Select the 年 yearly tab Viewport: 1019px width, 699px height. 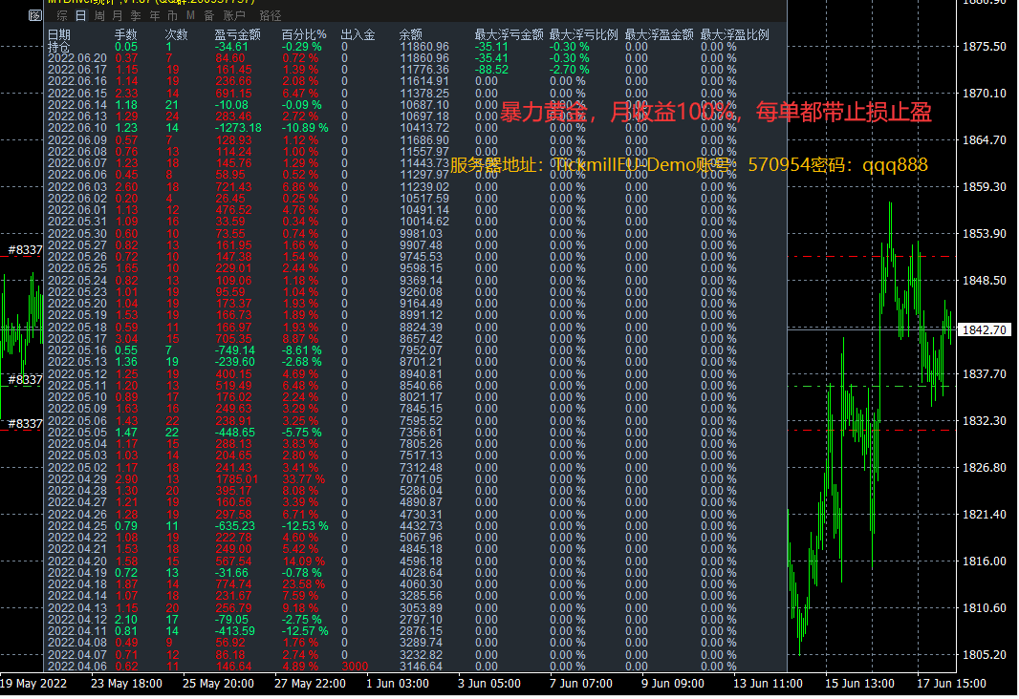(x=154, y=15)
